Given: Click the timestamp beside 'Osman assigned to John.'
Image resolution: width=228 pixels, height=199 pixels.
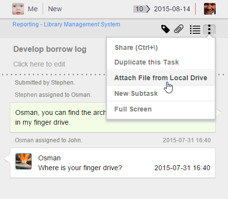Looking at the screenshot, I should [187, 140].
